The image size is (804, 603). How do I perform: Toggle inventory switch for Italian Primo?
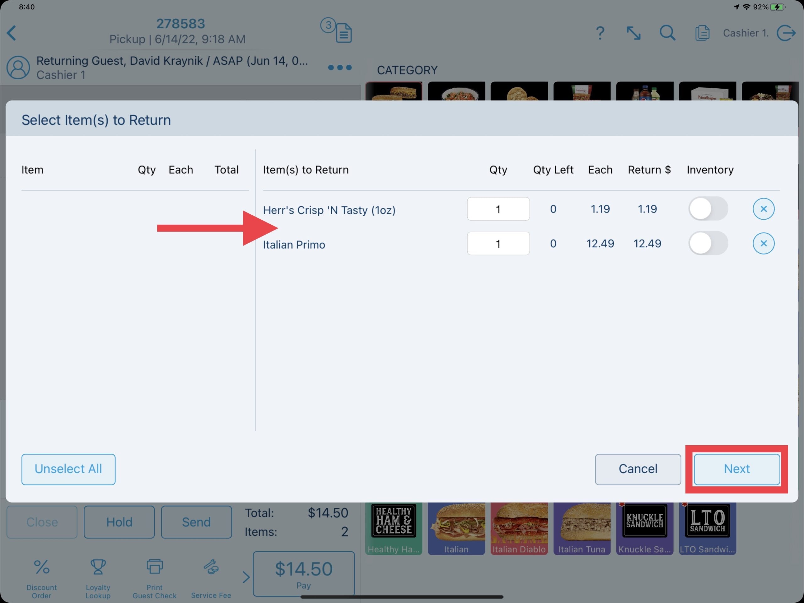pos(709,243)
